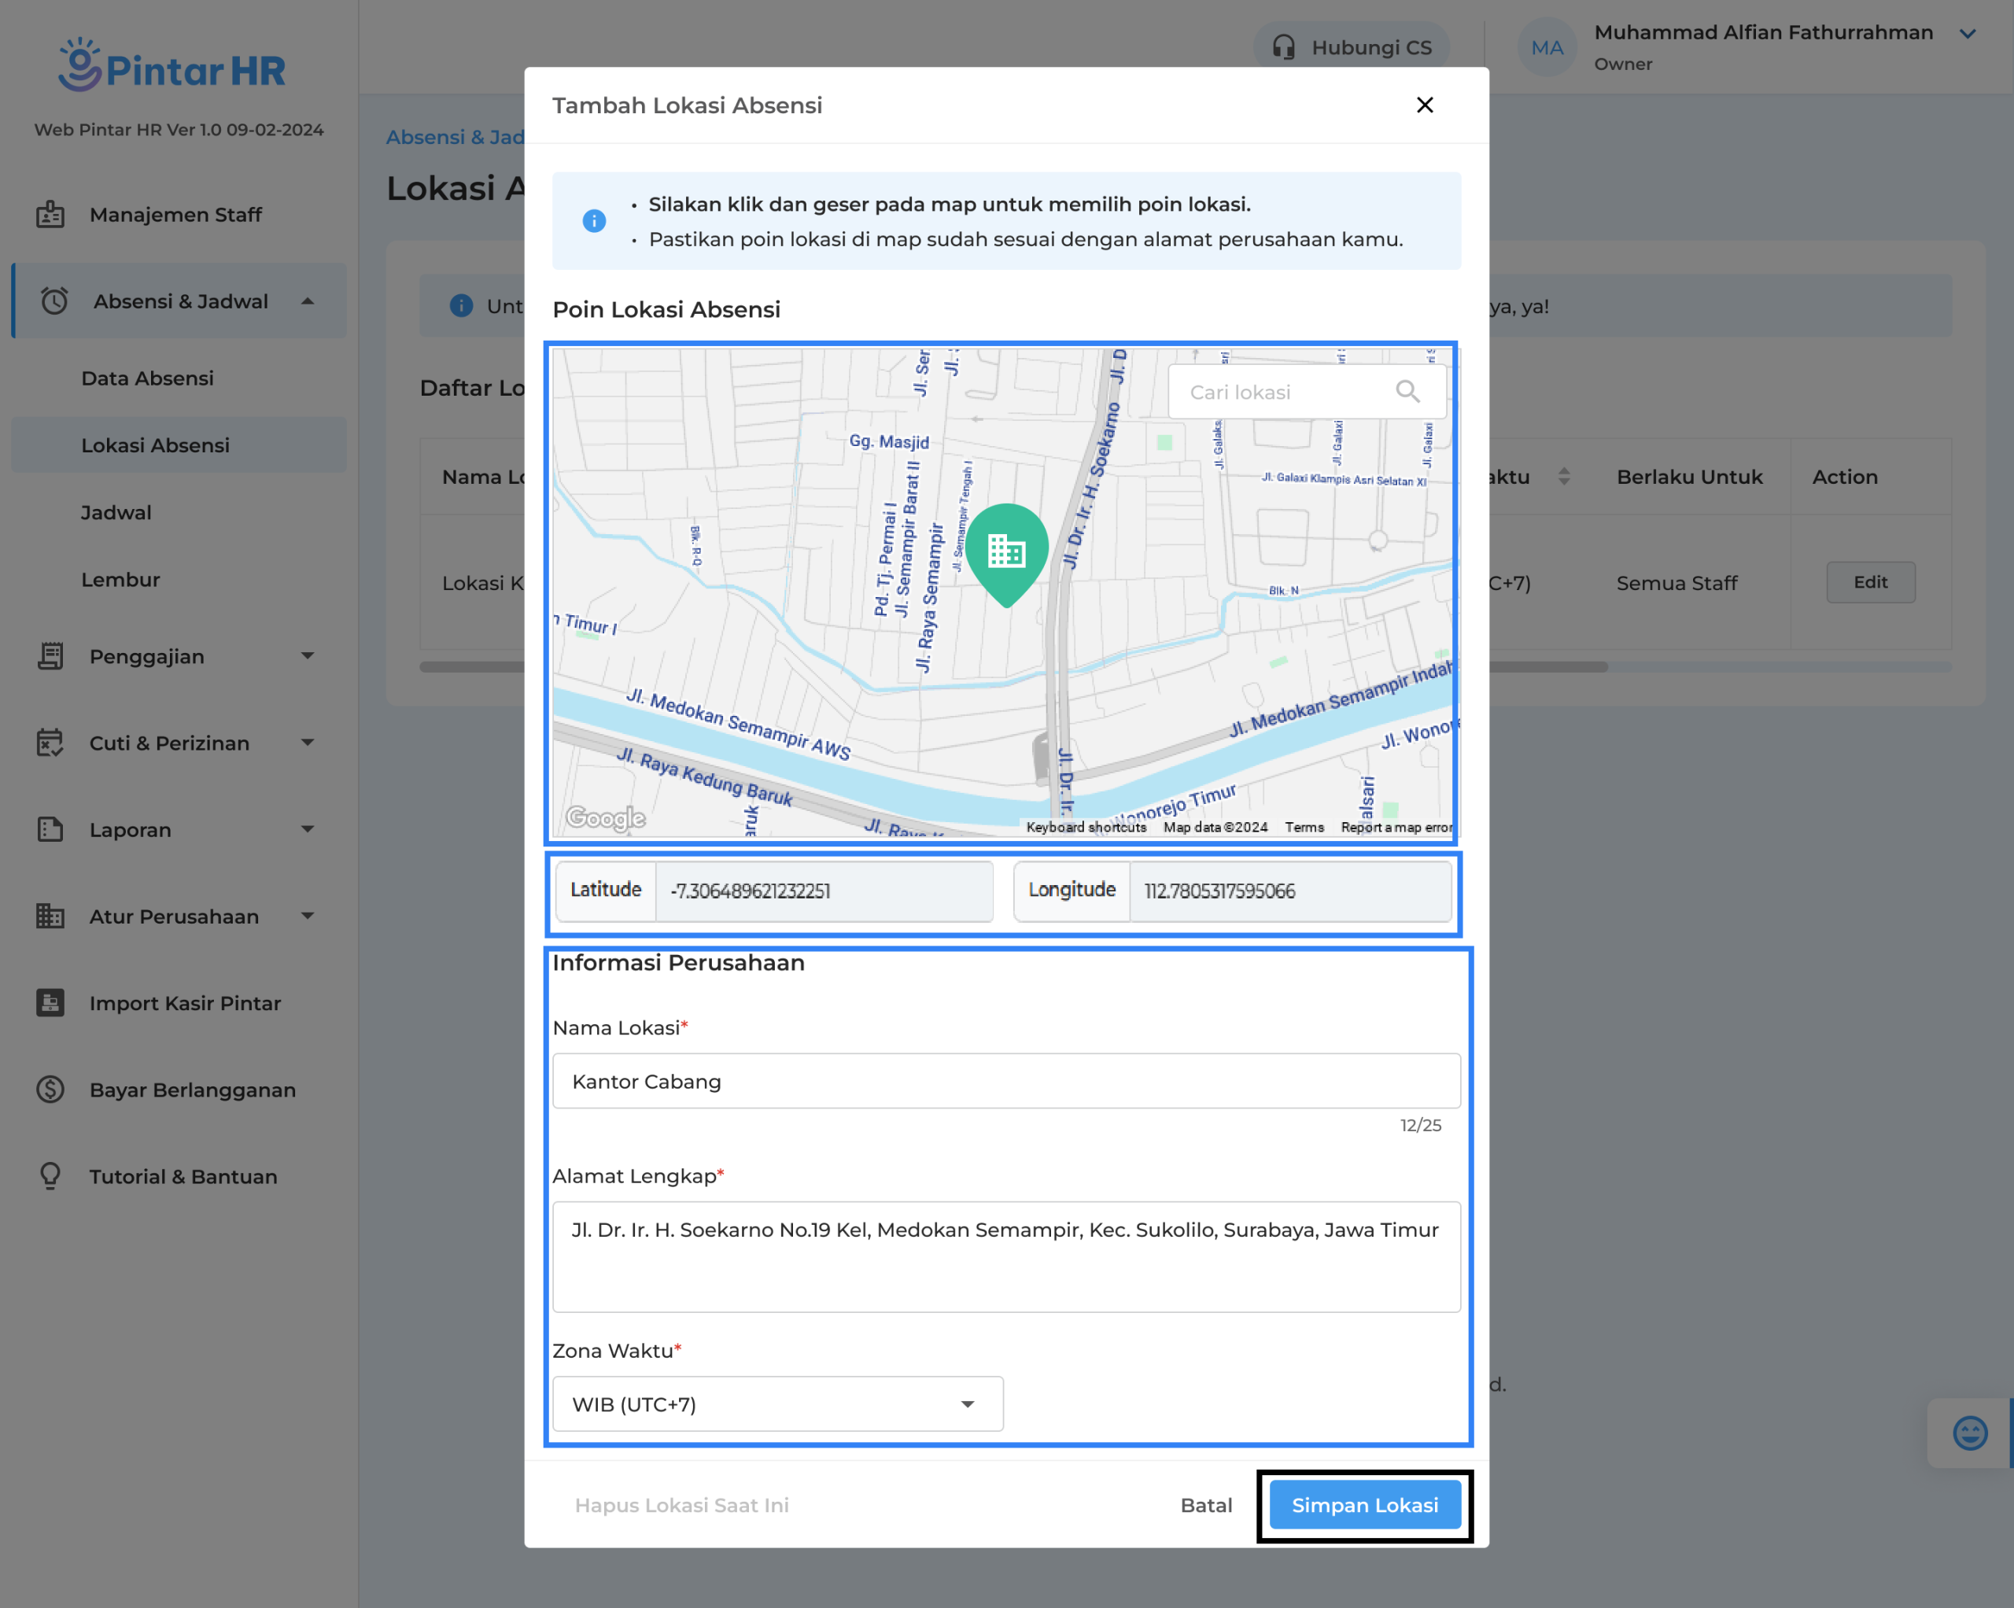The width and height of the screenshot is (2014, 1608).
Task: Click the Action column header
Action: (1844, 477)
